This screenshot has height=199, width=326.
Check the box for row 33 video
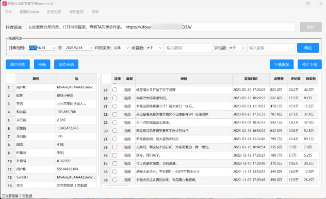(x=115, y=155)
